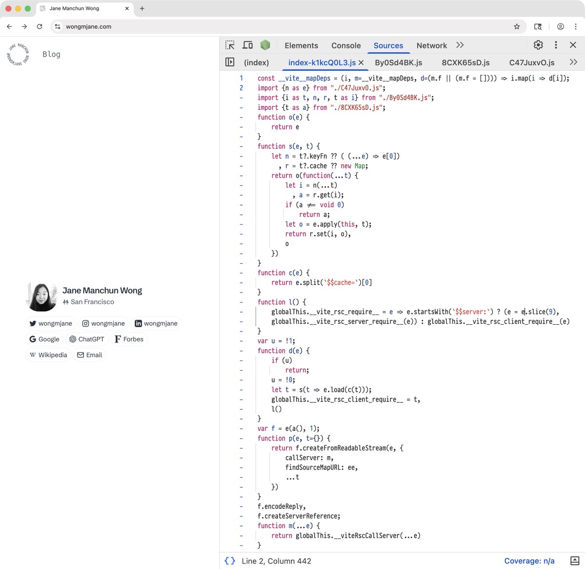This screenshot has height=569, width=585.
Task: Open DevTools three-dot customize menu
Action: click(x=556, y=45)
